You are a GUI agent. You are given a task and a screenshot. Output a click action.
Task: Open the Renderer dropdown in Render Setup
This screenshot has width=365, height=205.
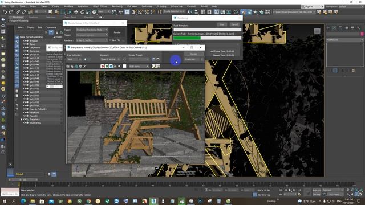(92, 40)
